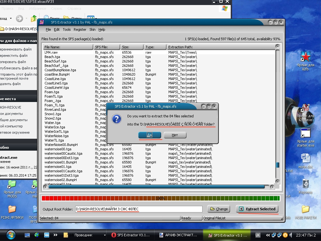The height and width of the screenshot is (241, 321).
Task: Sort by the Extraction Path column header
Action: pyautogui.click(x=221, y=47)
